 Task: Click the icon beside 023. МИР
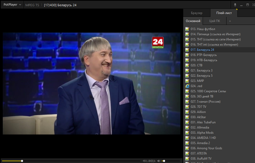(x=187, y=81)
